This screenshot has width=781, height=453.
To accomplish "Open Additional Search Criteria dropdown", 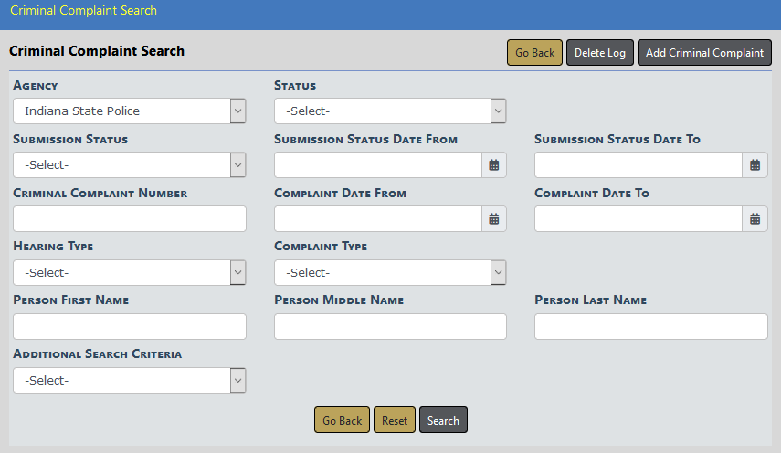I will coord(130,381).
